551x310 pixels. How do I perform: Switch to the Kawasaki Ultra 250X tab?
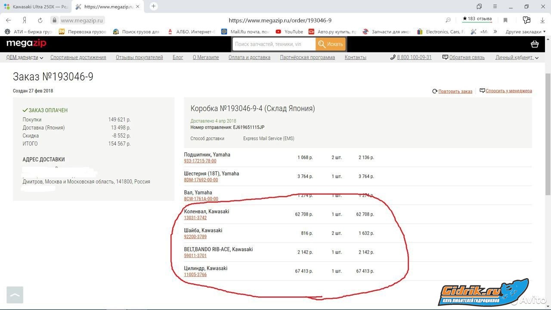click(x=36, y=7)
